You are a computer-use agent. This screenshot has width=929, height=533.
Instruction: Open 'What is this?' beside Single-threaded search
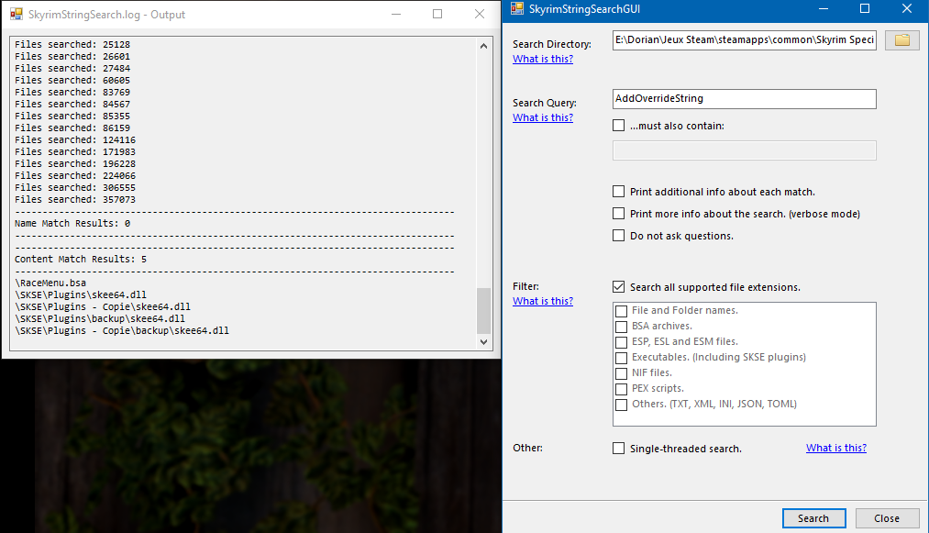point(836,448)
